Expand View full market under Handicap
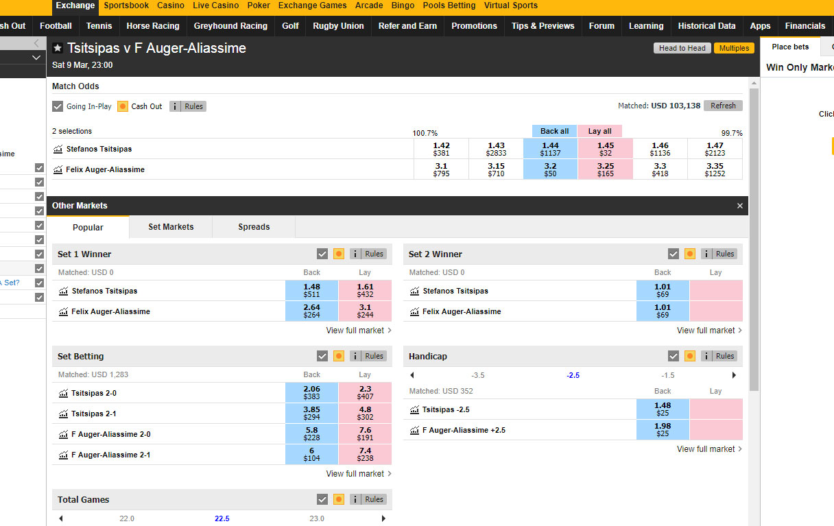This screenshot has height=526, width=834. pos(710,449)
